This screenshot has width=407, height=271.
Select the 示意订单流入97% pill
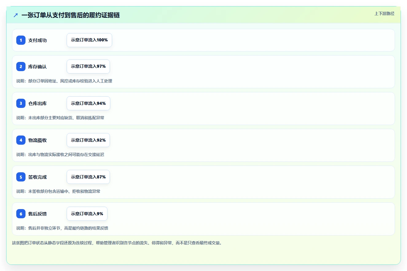point(88,67)
